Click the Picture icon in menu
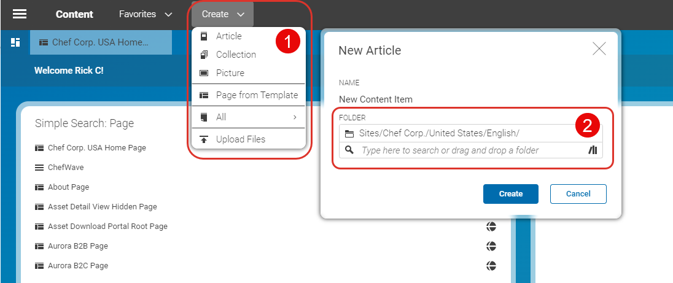673x283 pixels. point(204,73)
